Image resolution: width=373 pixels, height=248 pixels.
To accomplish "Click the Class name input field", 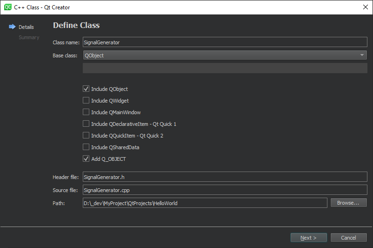I will click(225, 42).
